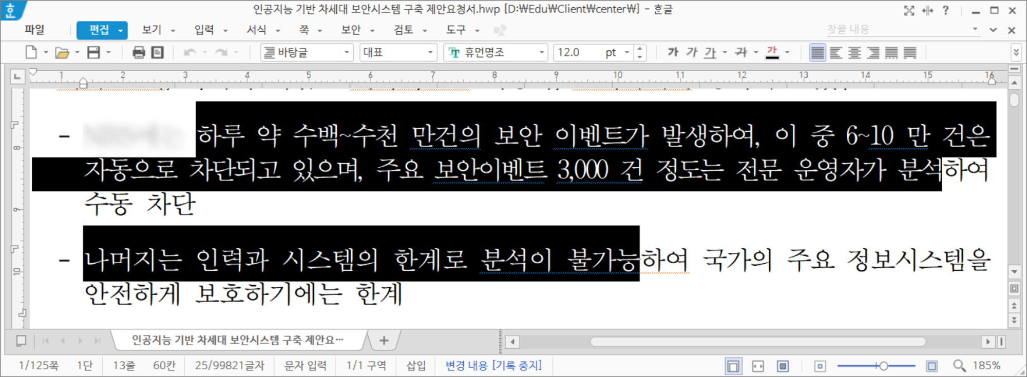Click the zoom slider handle
Screen dimensions: 1027x377
point(883,366)
